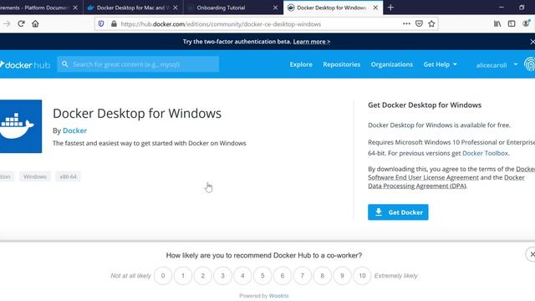Minimize the browser window
Image resolution: width=535 pixels, height=301 pixels.
(x=502, y=8)
